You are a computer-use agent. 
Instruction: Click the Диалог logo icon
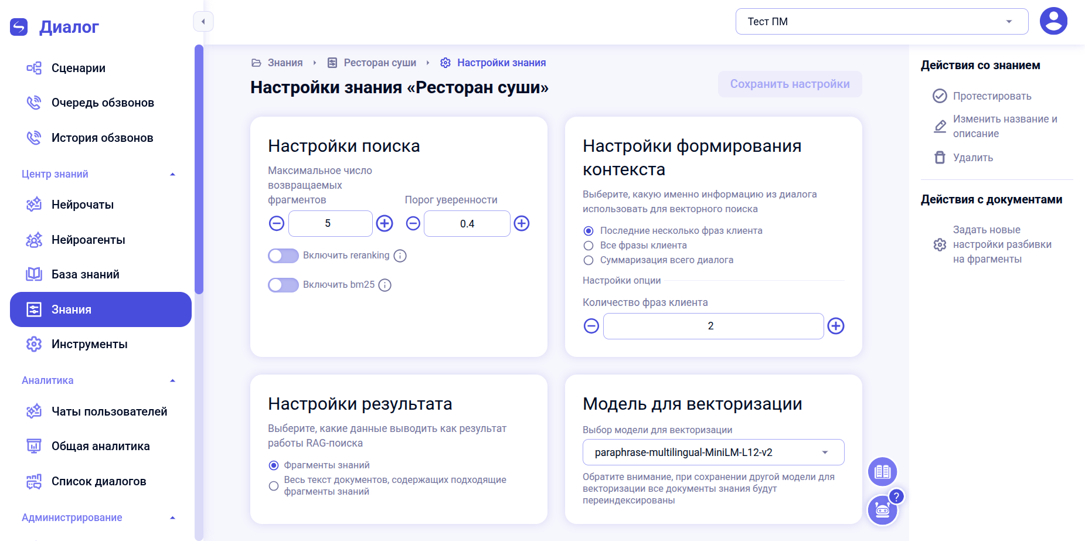click(x=19, y=27)
